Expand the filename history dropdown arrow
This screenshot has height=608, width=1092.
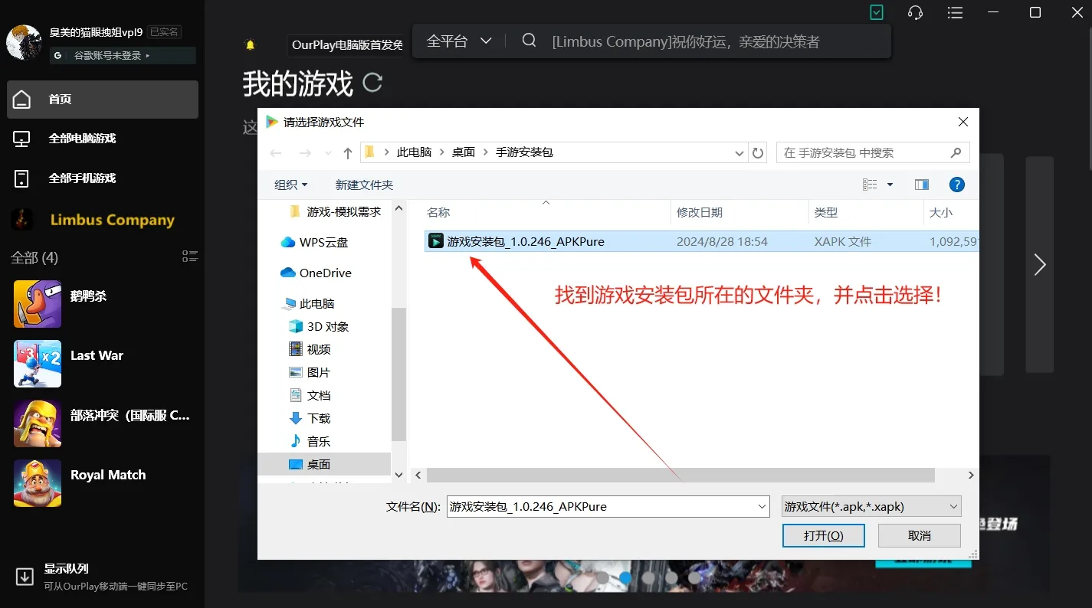(x=762, y=506)
